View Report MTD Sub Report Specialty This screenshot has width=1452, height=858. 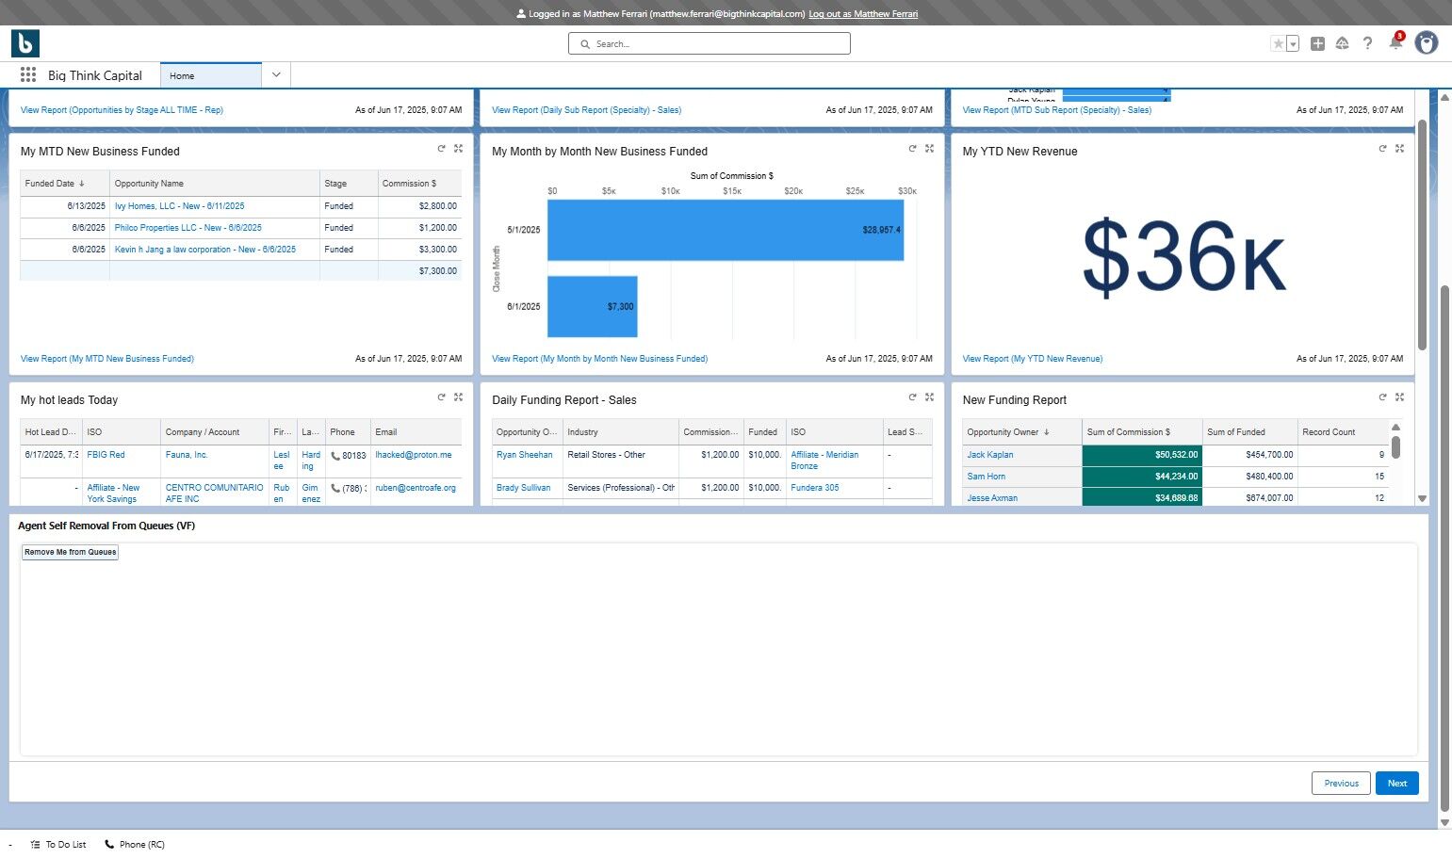[1057, 110]
